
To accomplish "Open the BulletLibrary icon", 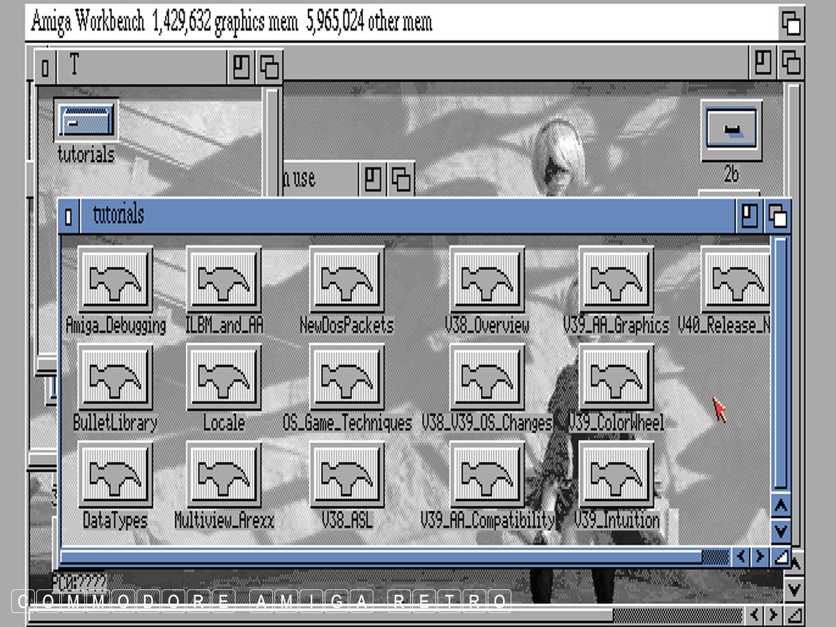I will coord(115,377).
